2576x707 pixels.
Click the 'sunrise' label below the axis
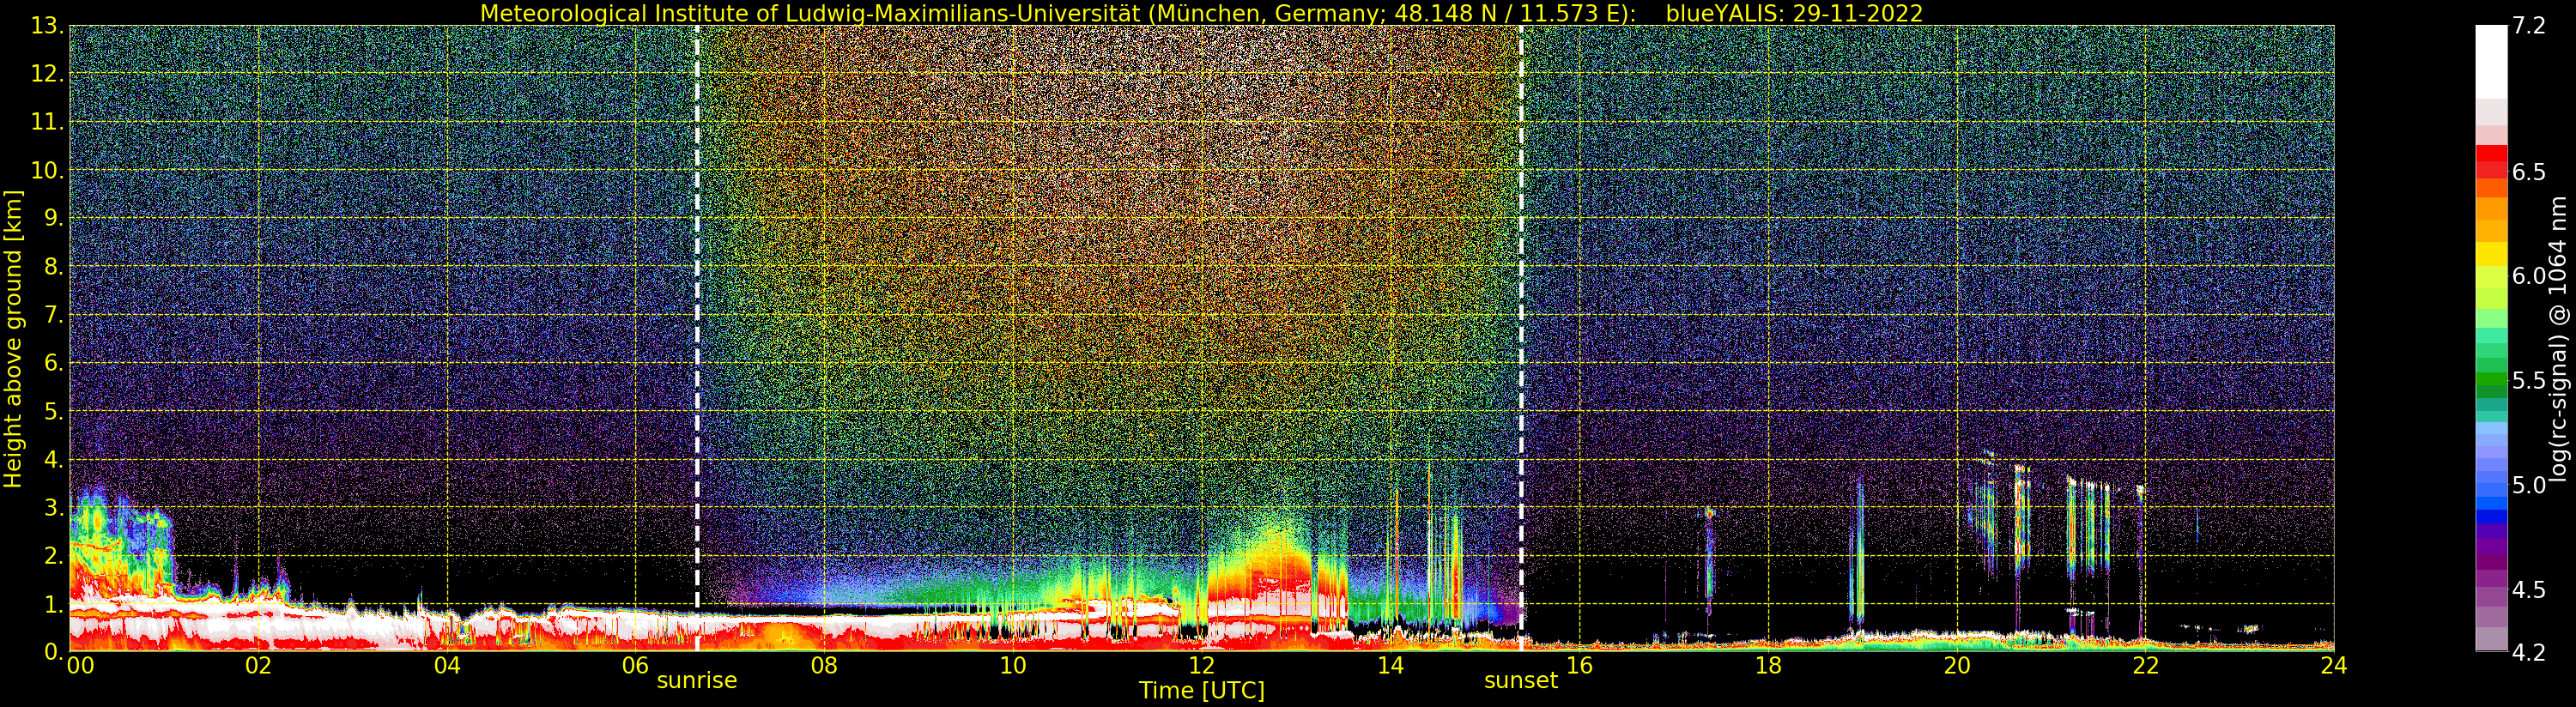(x=697, y=681)
